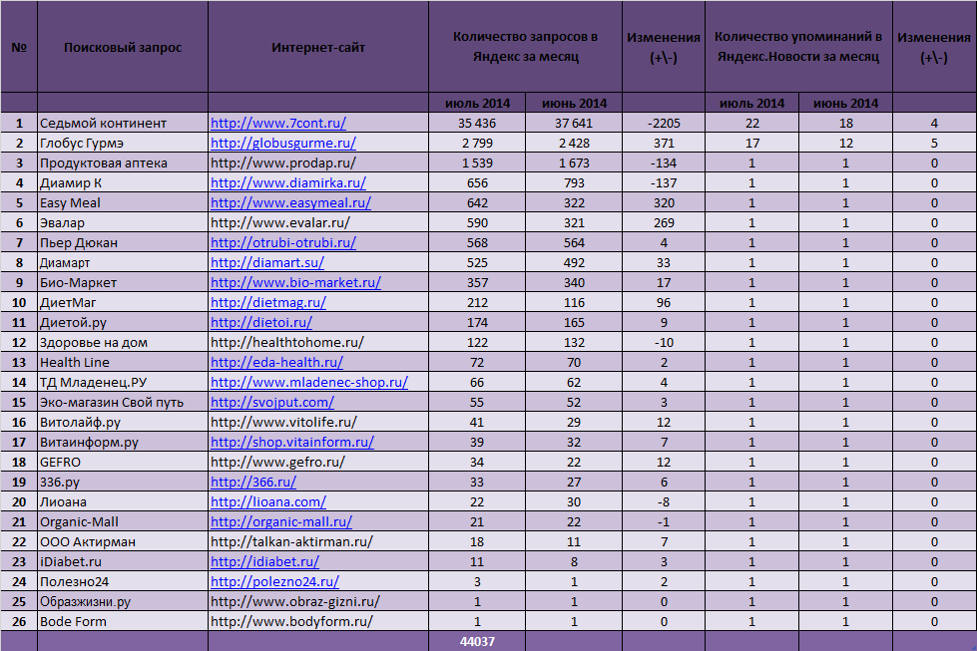
Task: Select the 'Organic-Mall' cell
Action: (x=123, y=521)
